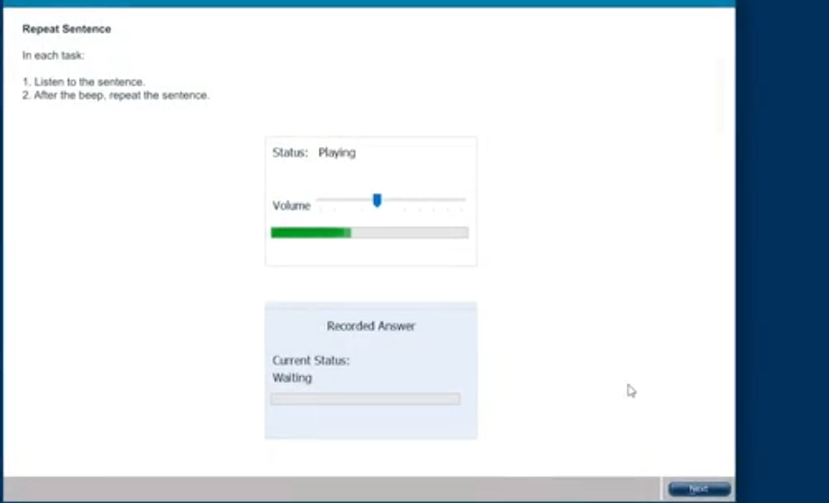Click the "Playing" status text
The width and height of the screenshot is (829, 503).
tap(336, 153)
